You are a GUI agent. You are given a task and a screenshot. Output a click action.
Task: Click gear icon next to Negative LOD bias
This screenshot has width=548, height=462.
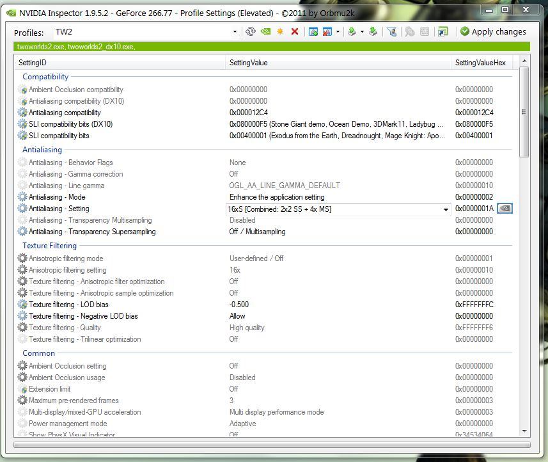[x=22, y=316]
